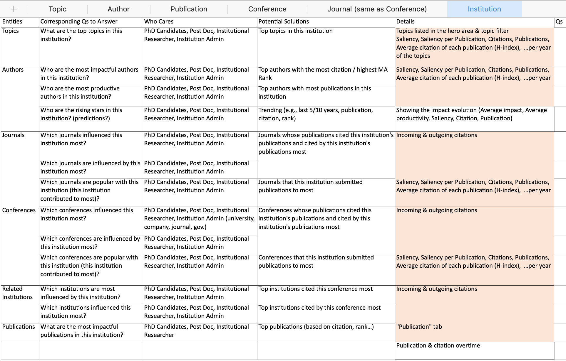Screen dimensions: 566x361
Task: Select the Journals entity cell
Action: (20, 169)
